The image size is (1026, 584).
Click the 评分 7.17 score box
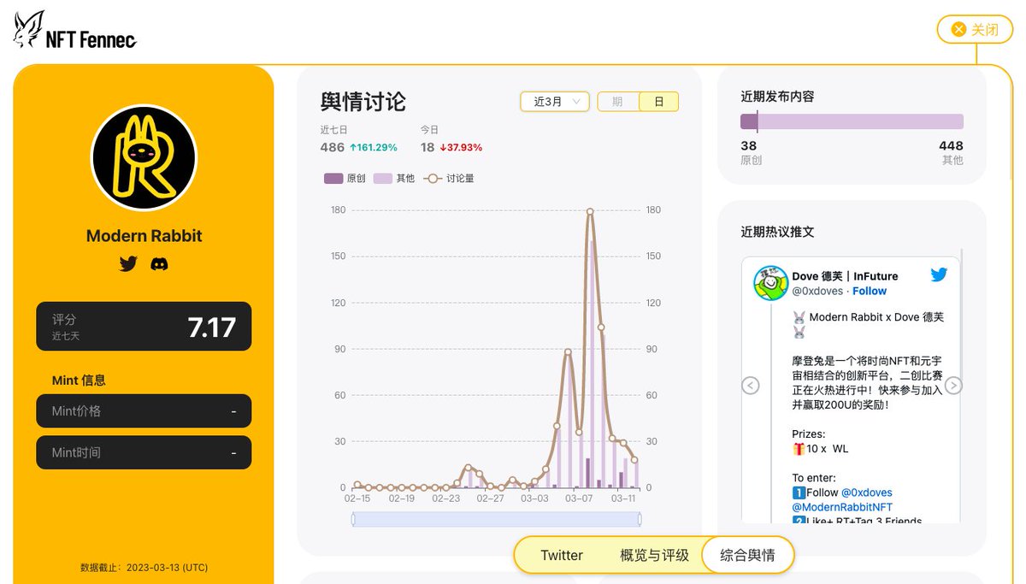pos(144,326)
